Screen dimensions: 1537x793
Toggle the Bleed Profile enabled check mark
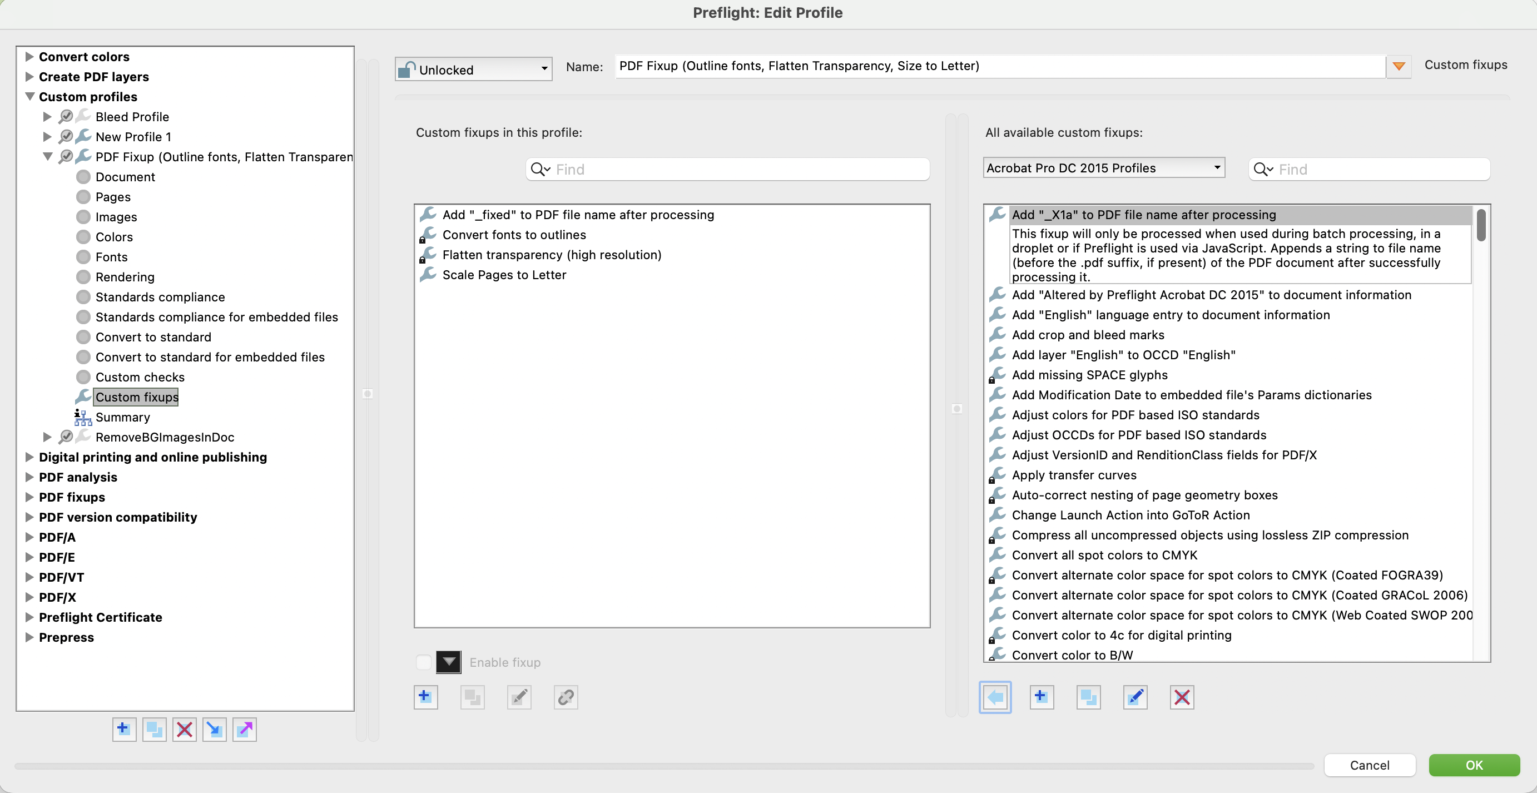pos(66,116)
